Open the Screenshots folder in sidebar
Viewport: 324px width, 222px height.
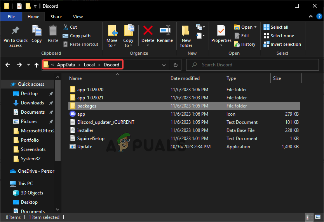click(33, 149)
